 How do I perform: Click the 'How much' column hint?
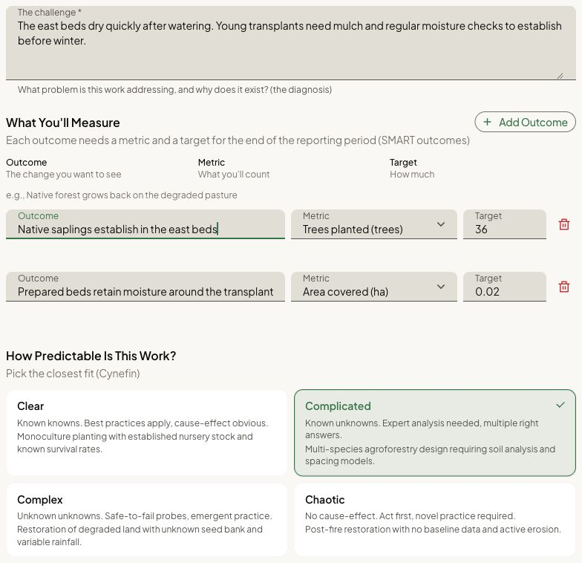coord(412,174)
